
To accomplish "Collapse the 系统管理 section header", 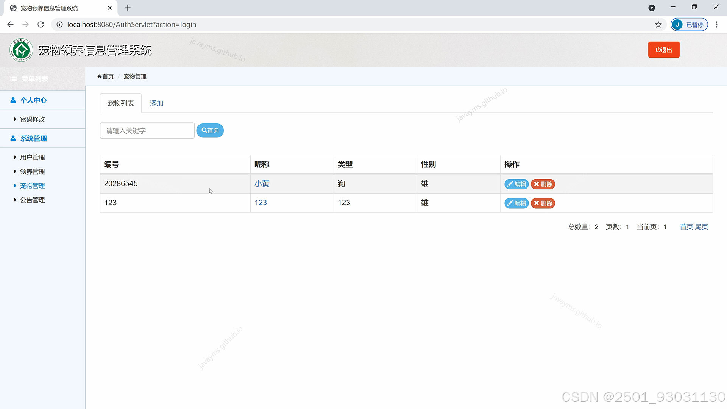I will 42,139.
